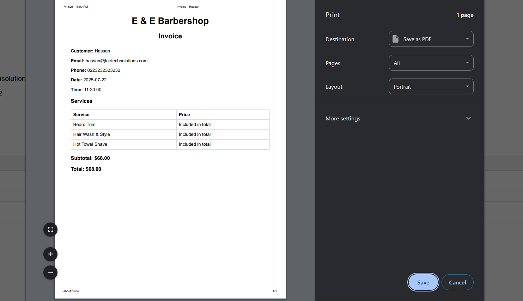Screen dimensions: 523x301
Task: Click the Save as PDF document icon
Action: (x=395, y=39)
